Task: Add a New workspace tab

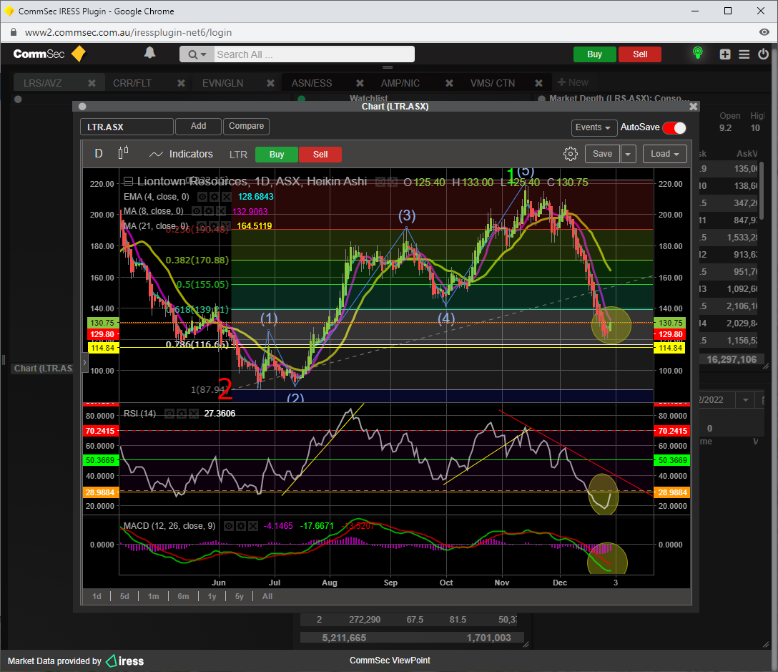Action: pyautogui.click(x=573, y=82)
